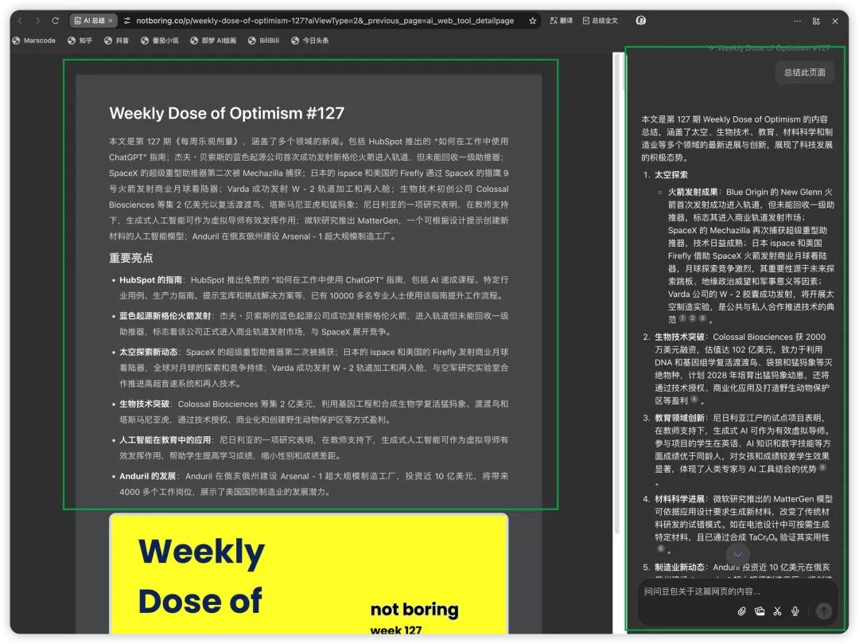Image resolution: width=859 pixels, height=644 pixels.
Task: Open the 今日头条 bookmark
Action: pos(310,41)
